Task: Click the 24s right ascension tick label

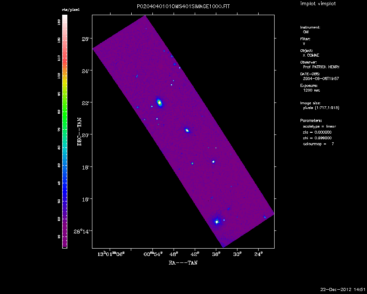Action: point(259,254)
